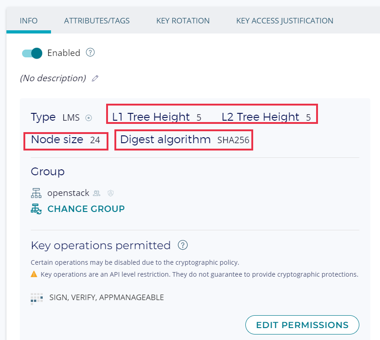Open help for Key operations permitted
The height and width of the screenshot is (340, 380).
click(183, 245)
